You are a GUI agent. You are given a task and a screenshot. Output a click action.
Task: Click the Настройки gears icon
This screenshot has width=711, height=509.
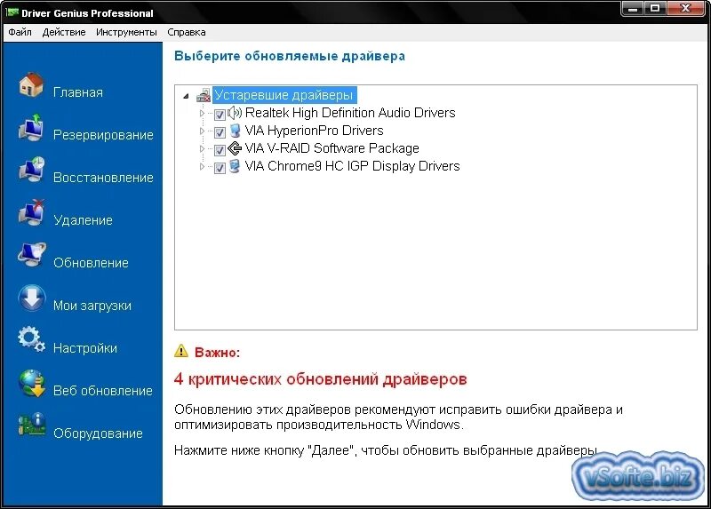[31, 339]
